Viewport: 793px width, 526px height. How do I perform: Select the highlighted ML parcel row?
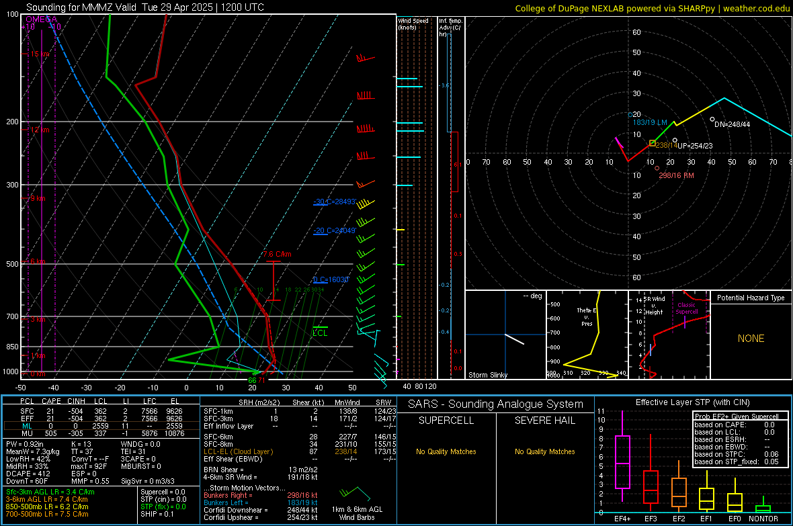tap(101, 426)
